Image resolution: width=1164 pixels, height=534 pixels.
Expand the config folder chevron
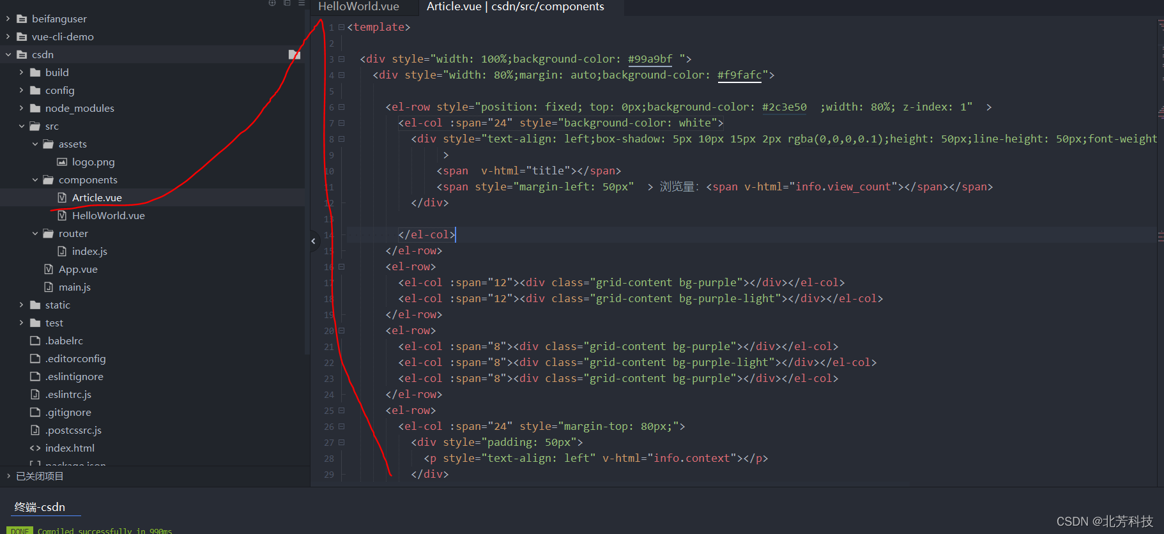(x=22, y=91)
